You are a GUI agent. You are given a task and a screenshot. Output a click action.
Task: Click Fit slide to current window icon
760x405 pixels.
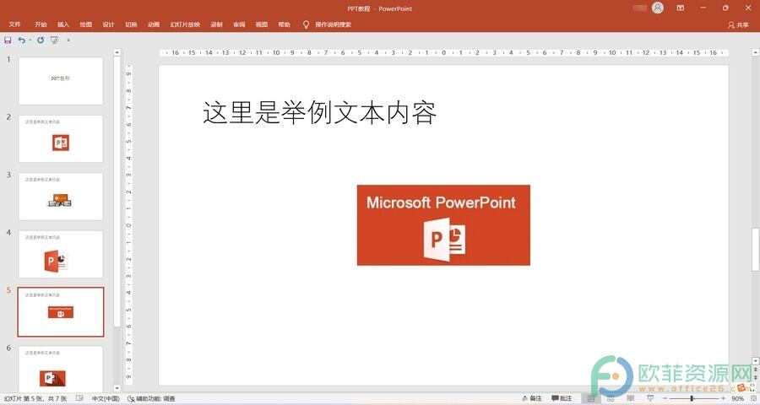pyautogui.click(x=752, y=398)
